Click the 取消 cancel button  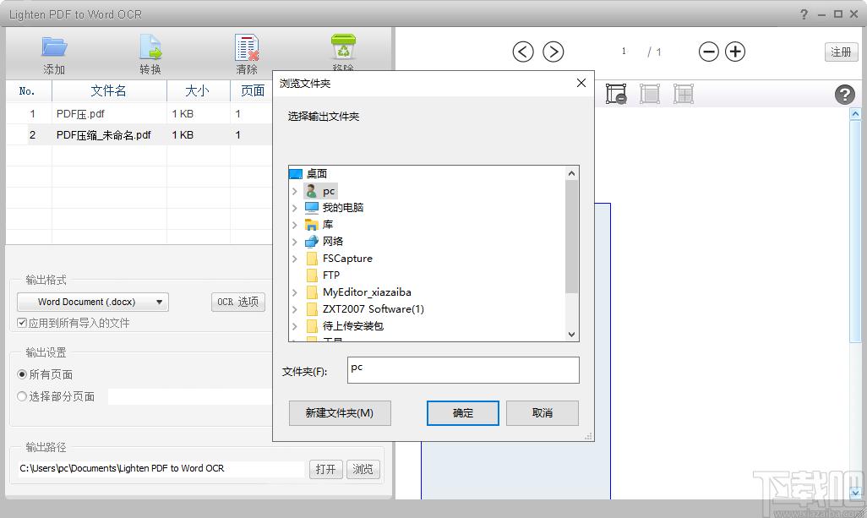(543, 413)
